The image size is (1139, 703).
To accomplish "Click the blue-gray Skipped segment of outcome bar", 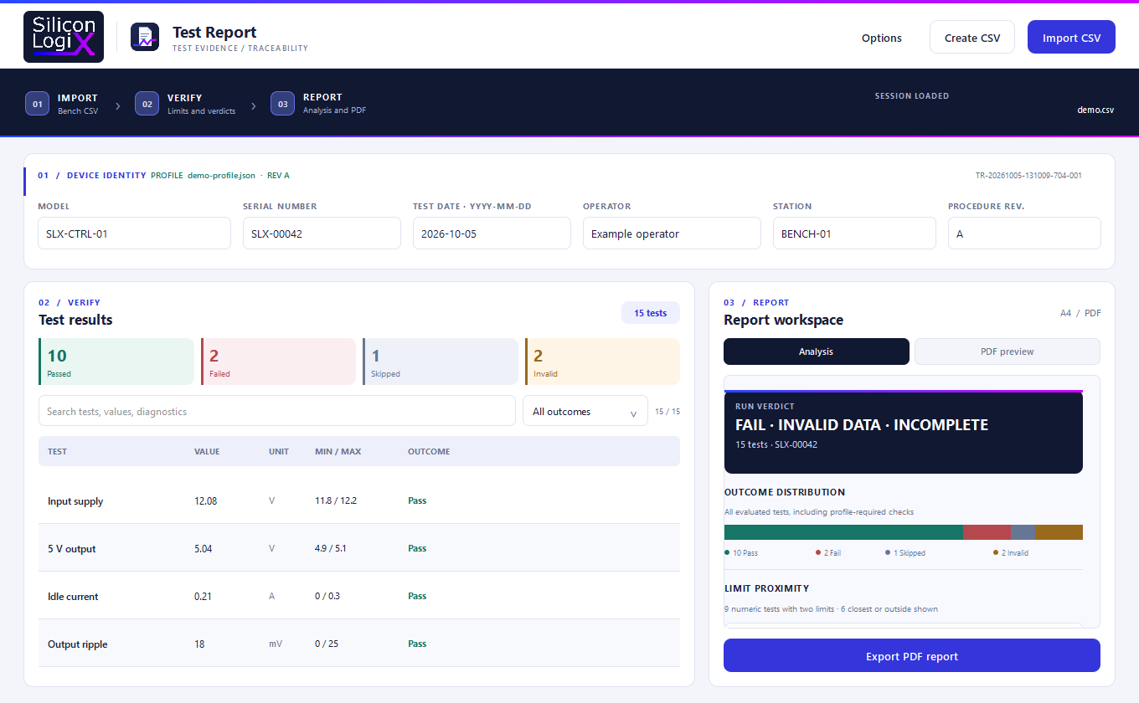I will tap(1023, 532).
